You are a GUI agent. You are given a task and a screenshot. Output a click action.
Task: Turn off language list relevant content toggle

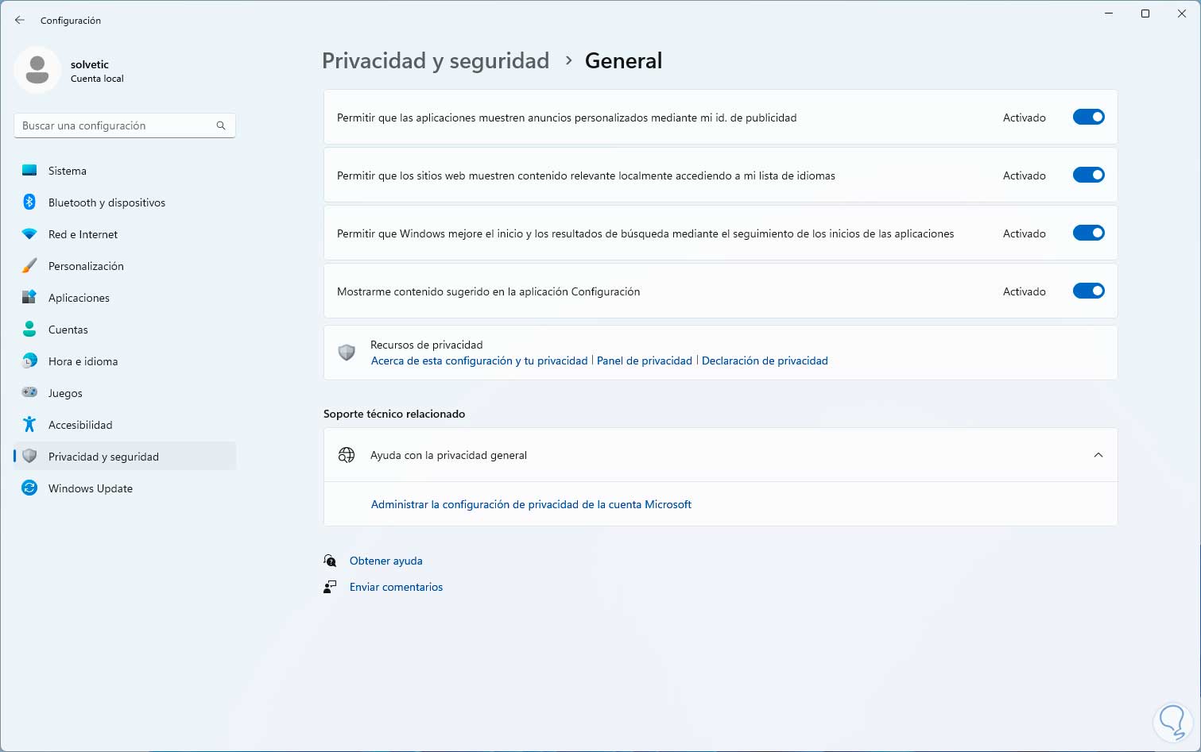1088,175
